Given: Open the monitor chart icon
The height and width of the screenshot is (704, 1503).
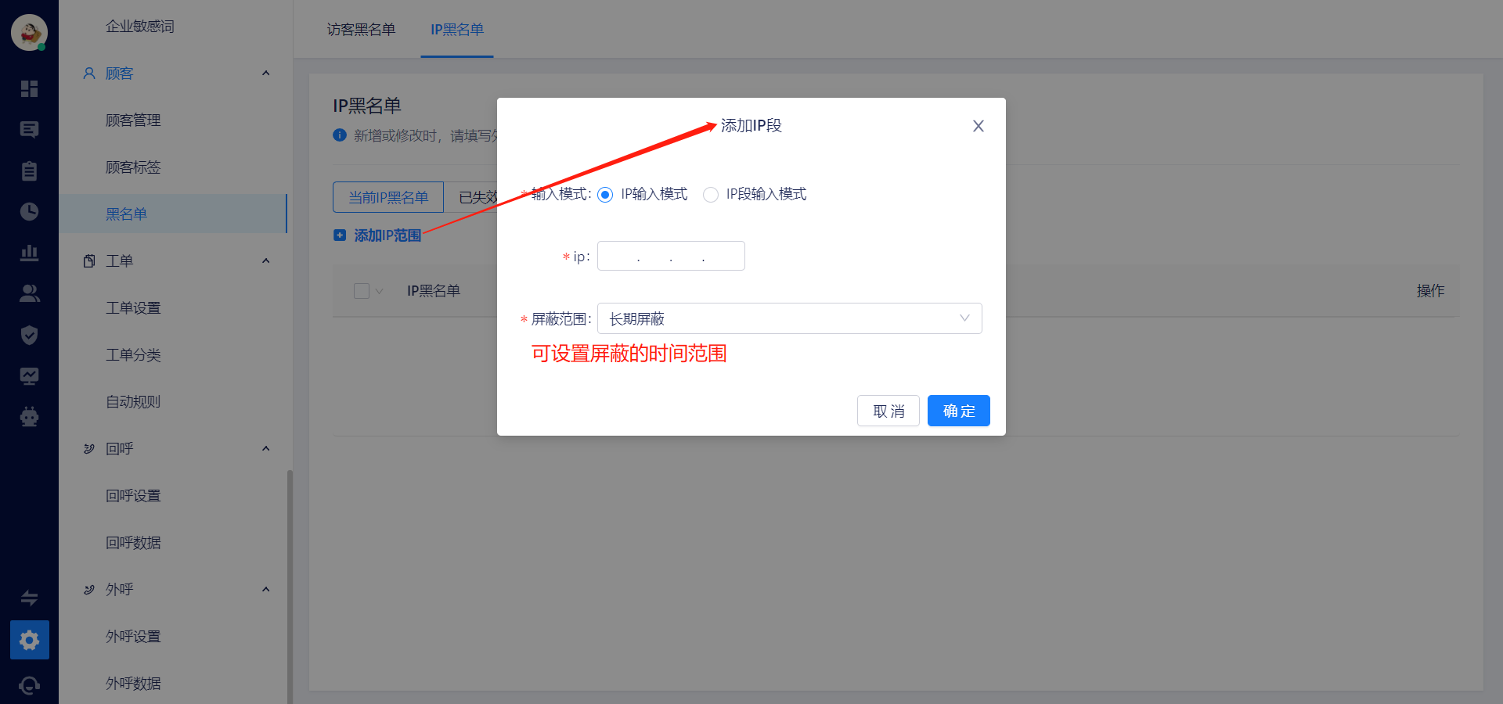Looking at the screenshot, I should tap(29, 376).
